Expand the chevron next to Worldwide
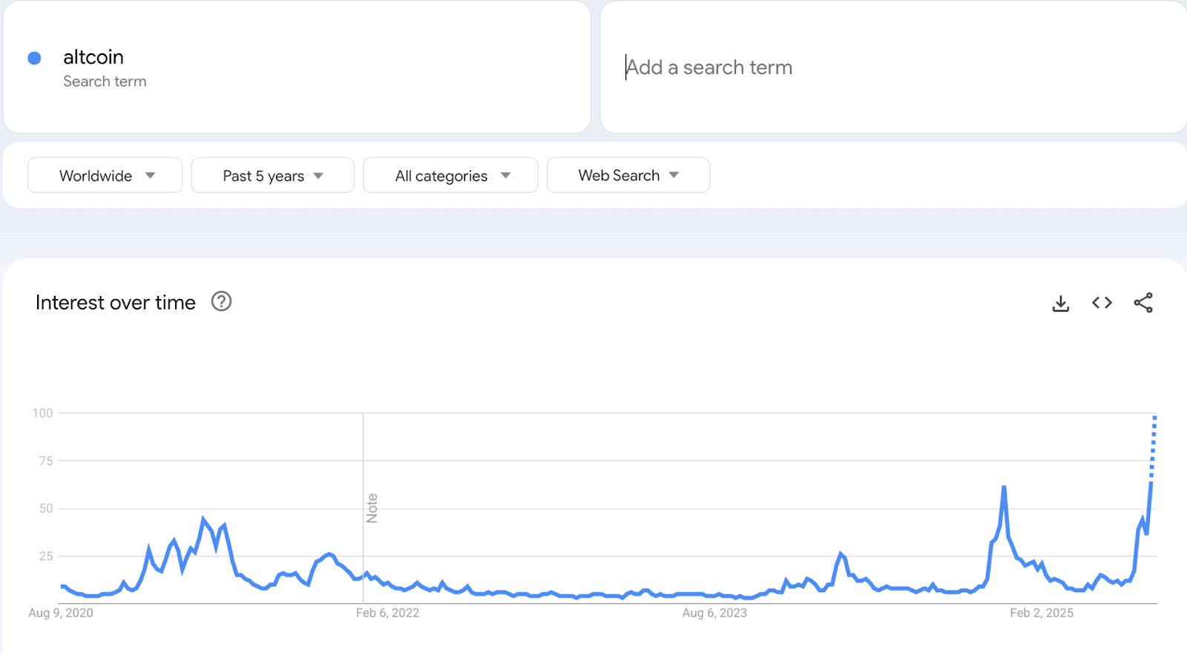The height and width of the screenshot is (653, 1187). click(x=150, y=175)
